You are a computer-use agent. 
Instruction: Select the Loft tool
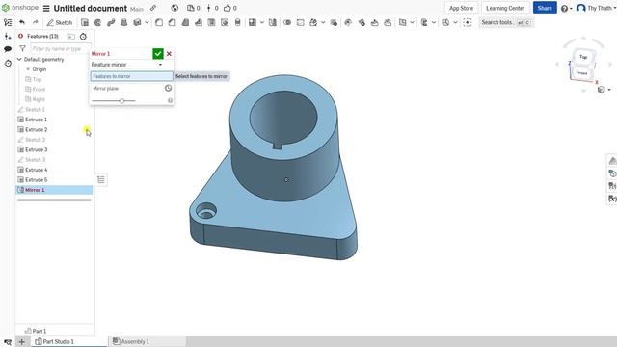[124, 23]
